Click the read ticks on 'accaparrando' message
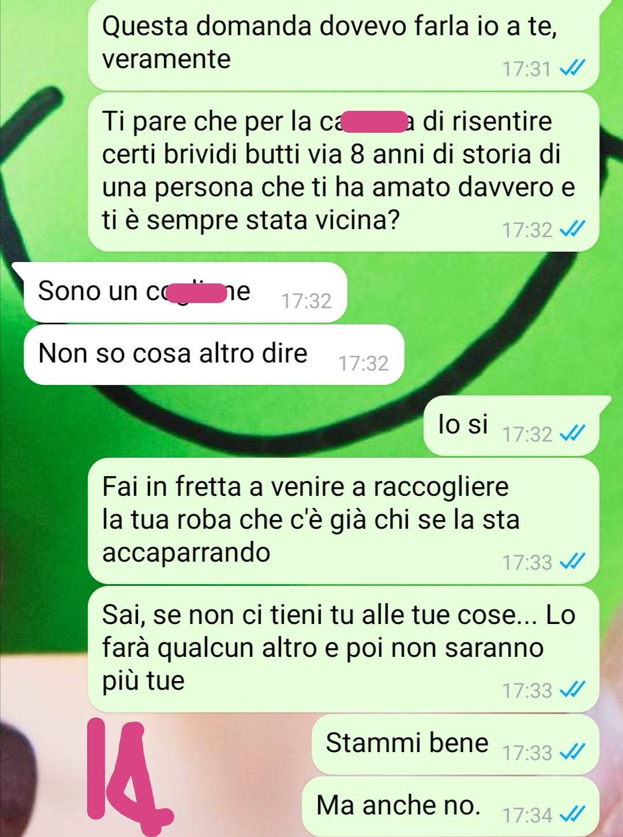Image resolution: width=623 pixels, height=837 pixels. click(x=573, y=561)
